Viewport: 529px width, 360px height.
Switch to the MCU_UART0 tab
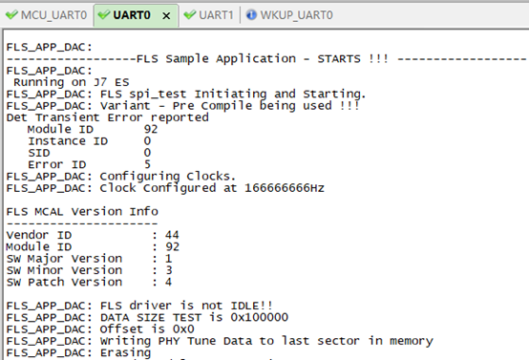(x=47, y=15)
